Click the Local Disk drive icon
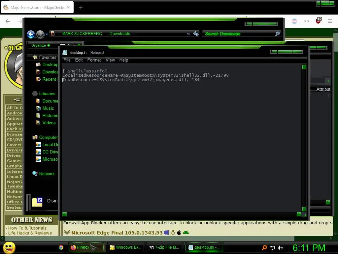 coord(38,145)
